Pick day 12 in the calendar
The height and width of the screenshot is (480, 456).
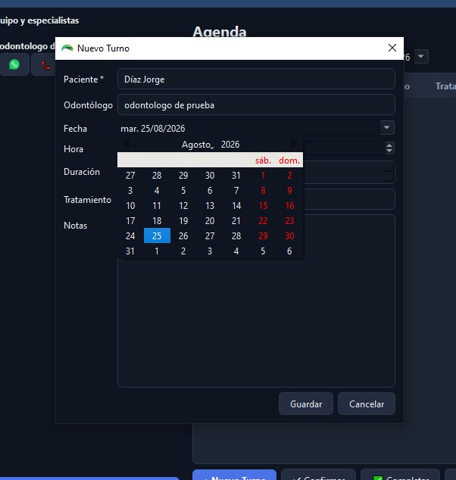[x=183, y=205]
